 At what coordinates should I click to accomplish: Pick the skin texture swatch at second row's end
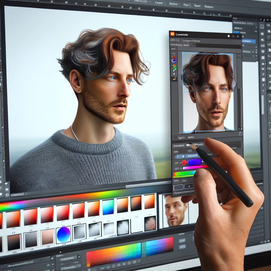pos(150,223)
